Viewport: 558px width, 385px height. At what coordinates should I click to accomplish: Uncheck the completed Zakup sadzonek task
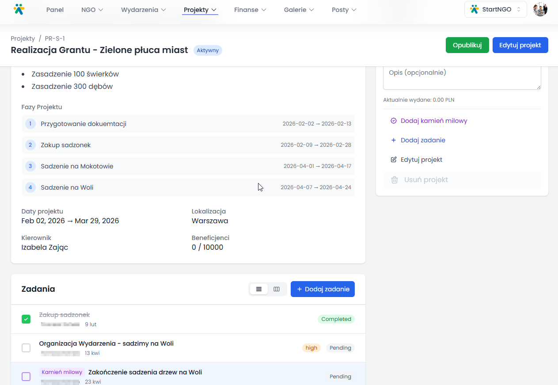[26, 319]
